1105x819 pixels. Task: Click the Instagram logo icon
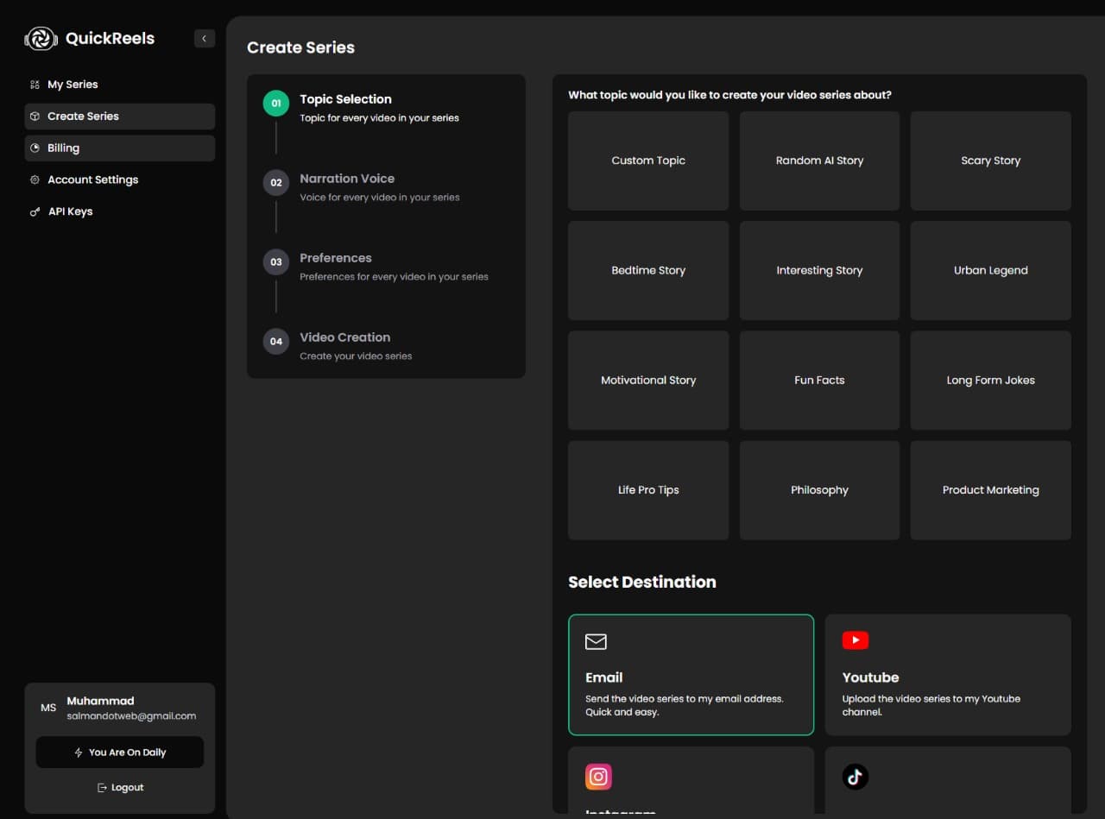[598, 777]
